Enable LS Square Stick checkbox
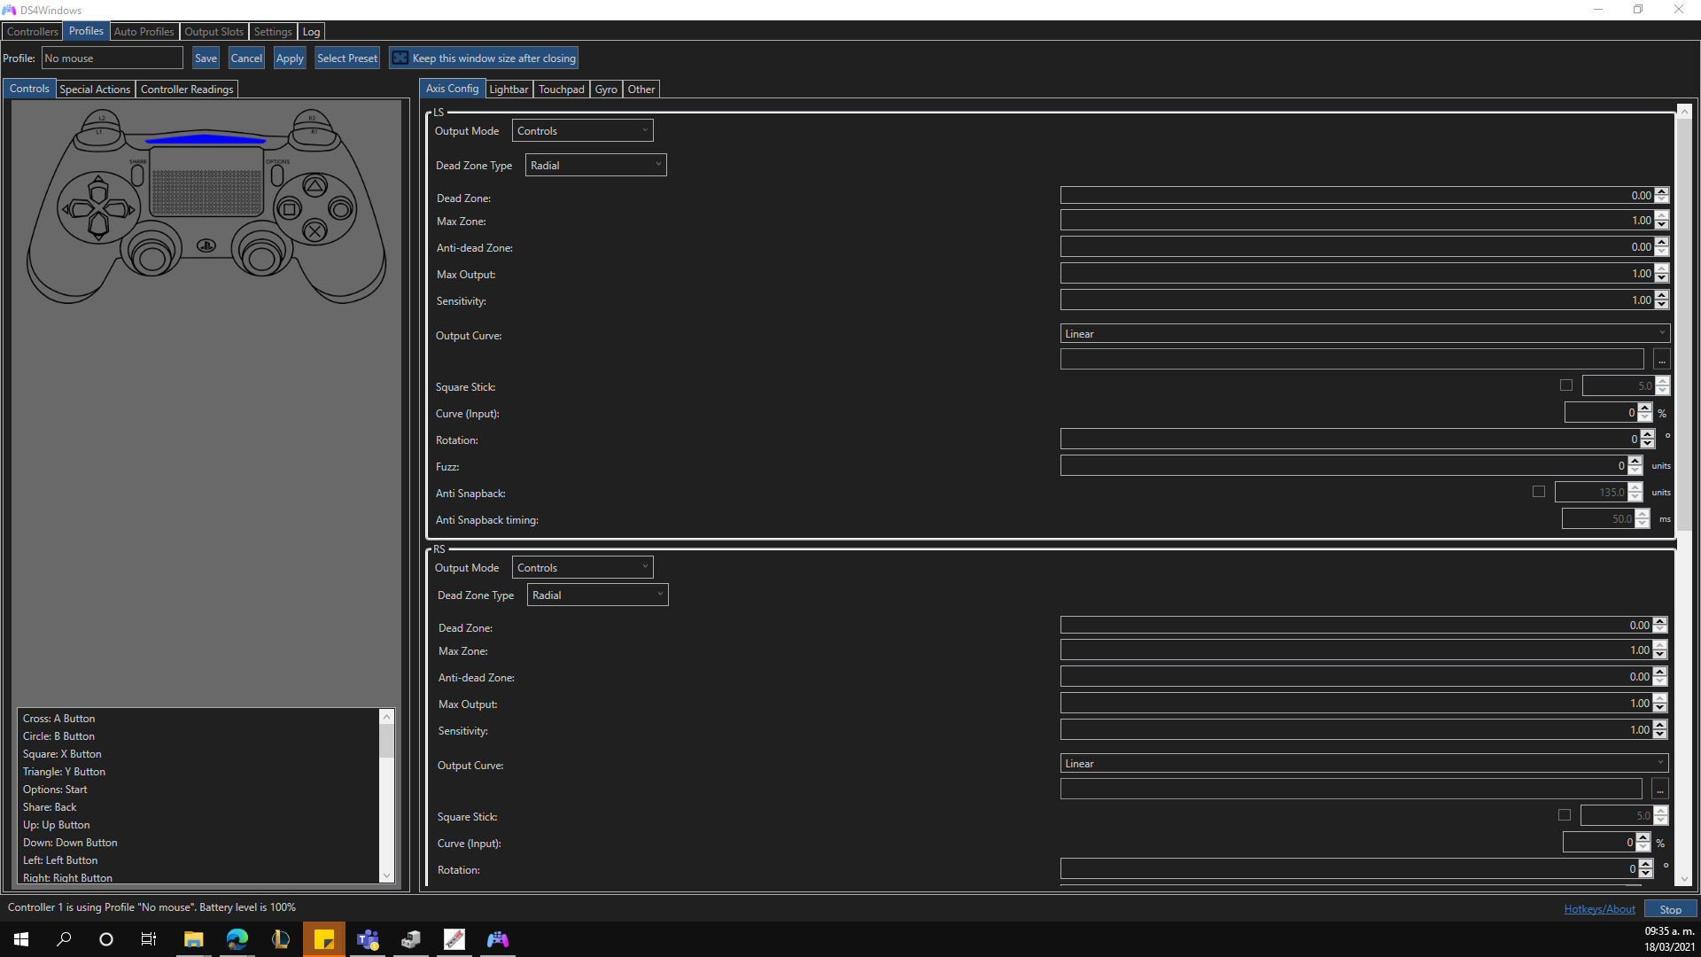Image resolution: width=1701 pixels, height=957 pixels. point(1566,385)
